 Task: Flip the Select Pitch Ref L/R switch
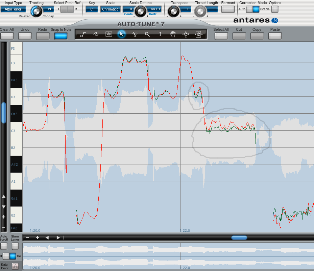pos(67,9)
